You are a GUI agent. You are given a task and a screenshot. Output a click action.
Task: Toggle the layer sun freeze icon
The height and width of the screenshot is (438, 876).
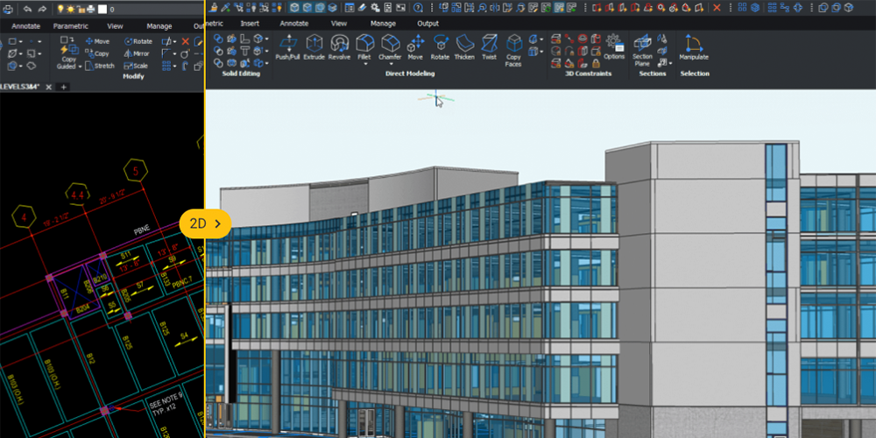[x=71, y=9]
